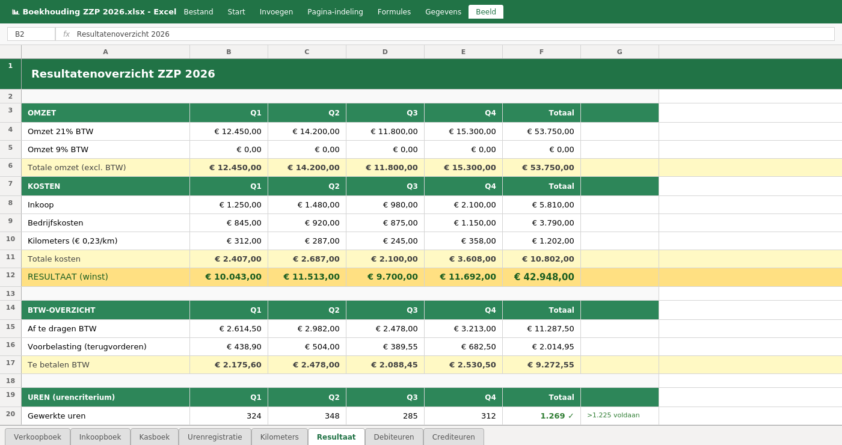The width and height of the screenshot is (842, 445).
Task: Click the fx function icon in the formula bar
Action: [66, 34]
